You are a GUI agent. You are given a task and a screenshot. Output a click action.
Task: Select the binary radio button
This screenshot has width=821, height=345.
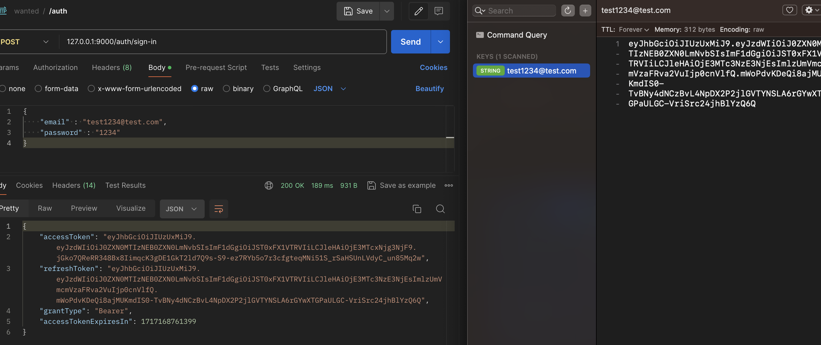[x=226, y=88]
